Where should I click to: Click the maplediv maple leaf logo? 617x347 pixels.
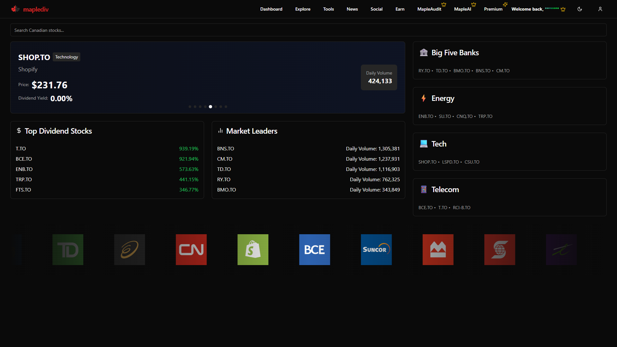15,9
